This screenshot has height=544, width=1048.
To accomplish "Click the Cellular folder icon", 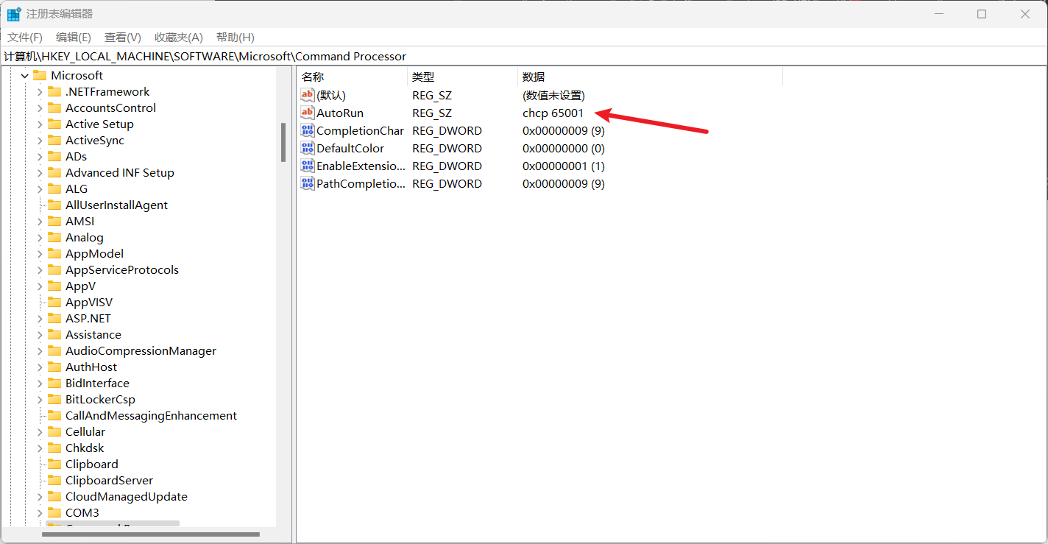I will point(54,432).
